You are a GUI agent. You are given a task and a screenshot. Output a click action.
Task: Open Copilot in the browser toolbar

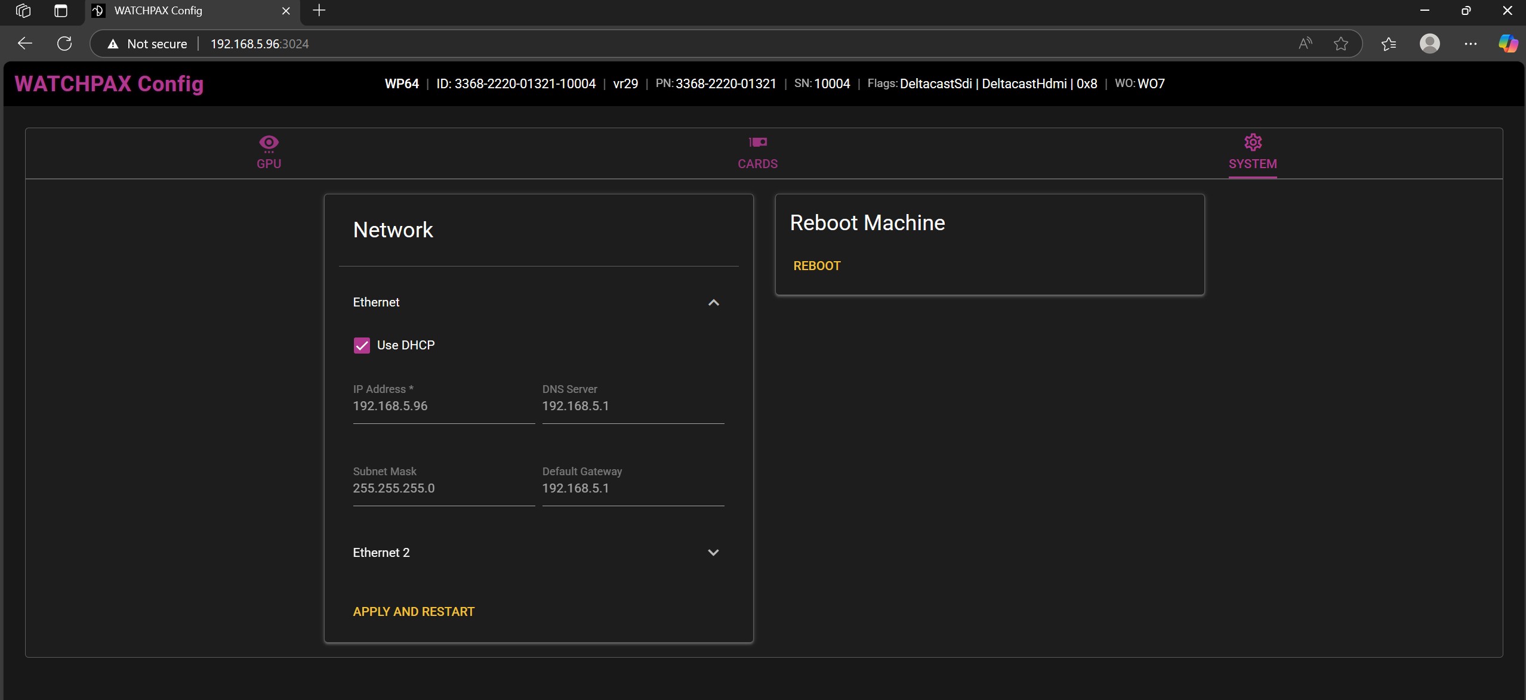pyautogui.click(x=1508, y=43)
